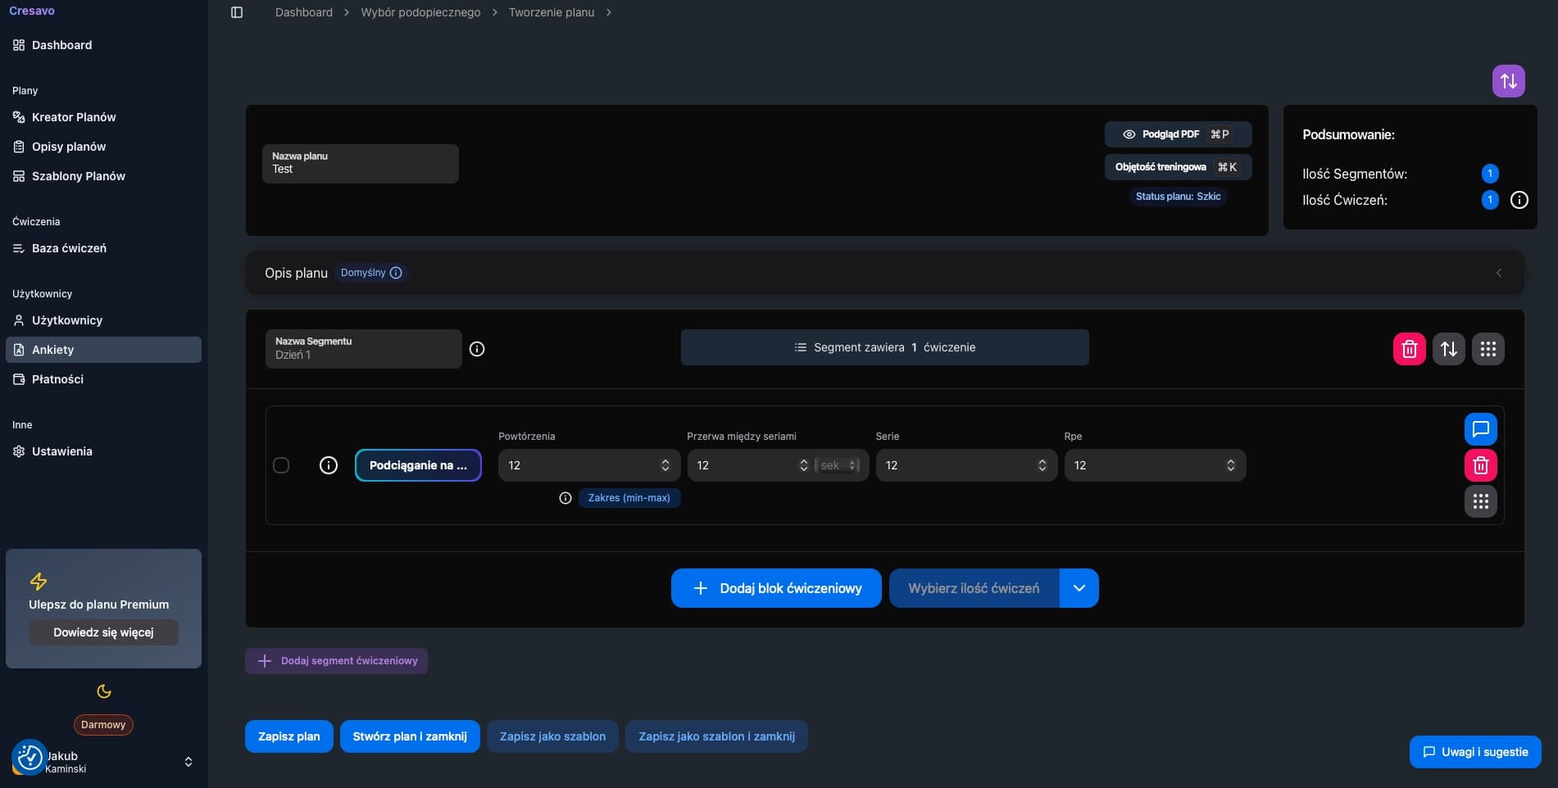This screenshot has width=1558, height=788.
Task: Click the purple reorder segments icon
Action: (x=1508, y=81)
